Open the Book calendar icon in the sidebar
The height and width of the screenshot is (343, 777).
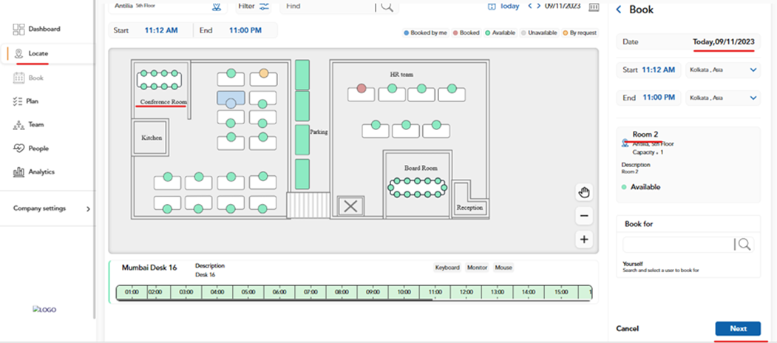click(x=18, y=78)
